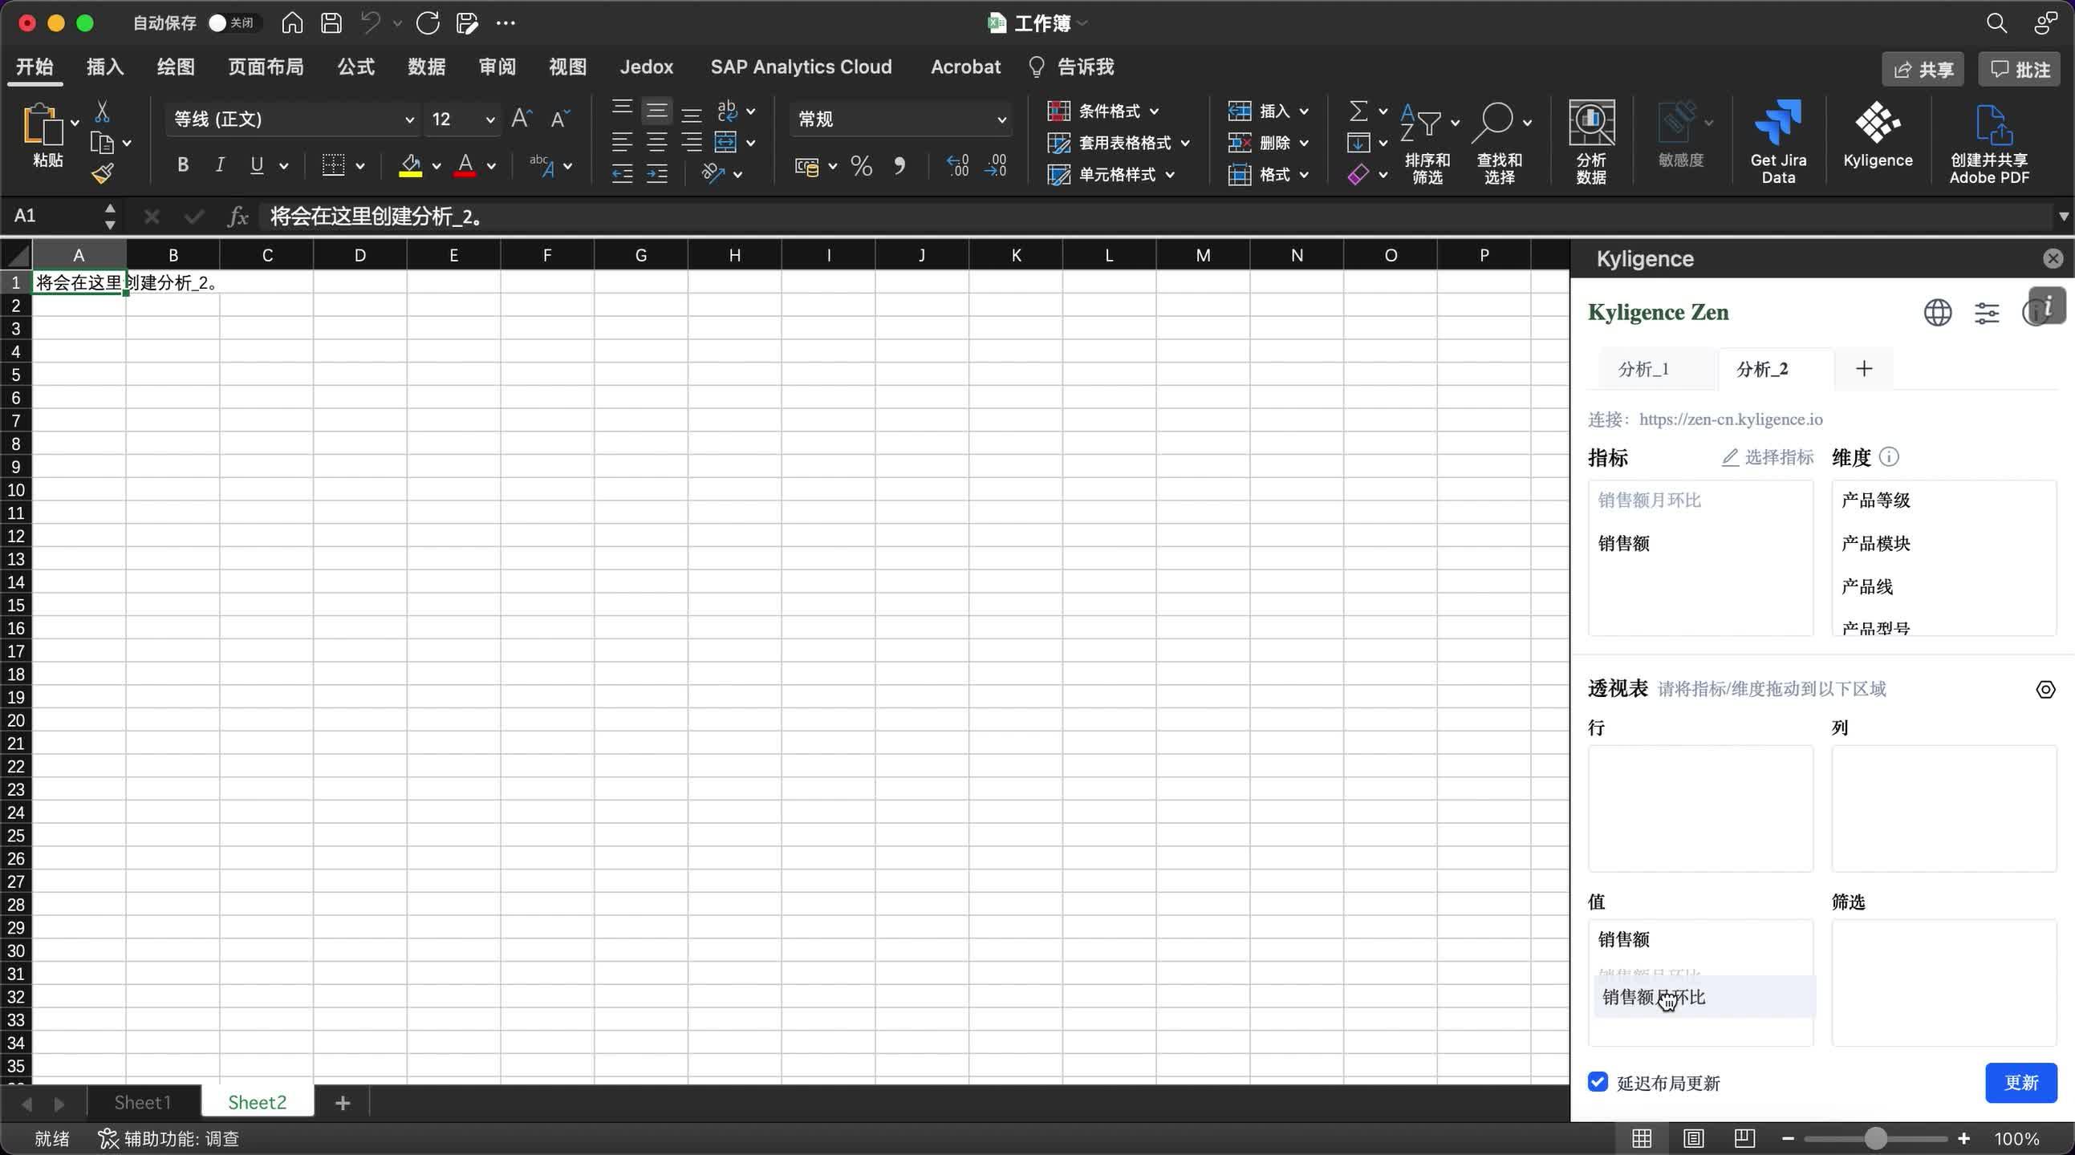Click the dimension (维度) info icon
Screen dimensions: 2075x1155
1889,457
